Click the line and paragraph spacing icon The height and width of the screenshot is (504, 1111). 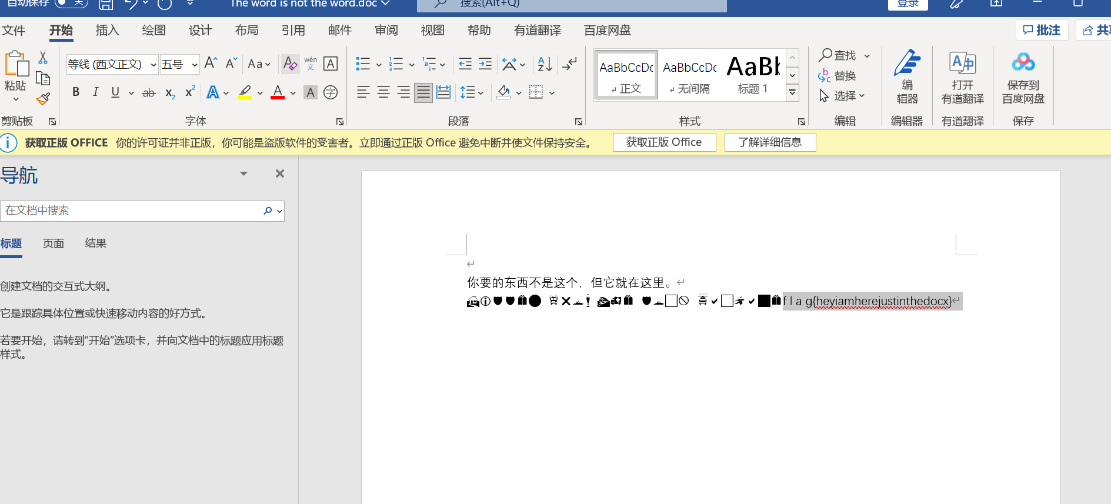(x=468, y=92)
